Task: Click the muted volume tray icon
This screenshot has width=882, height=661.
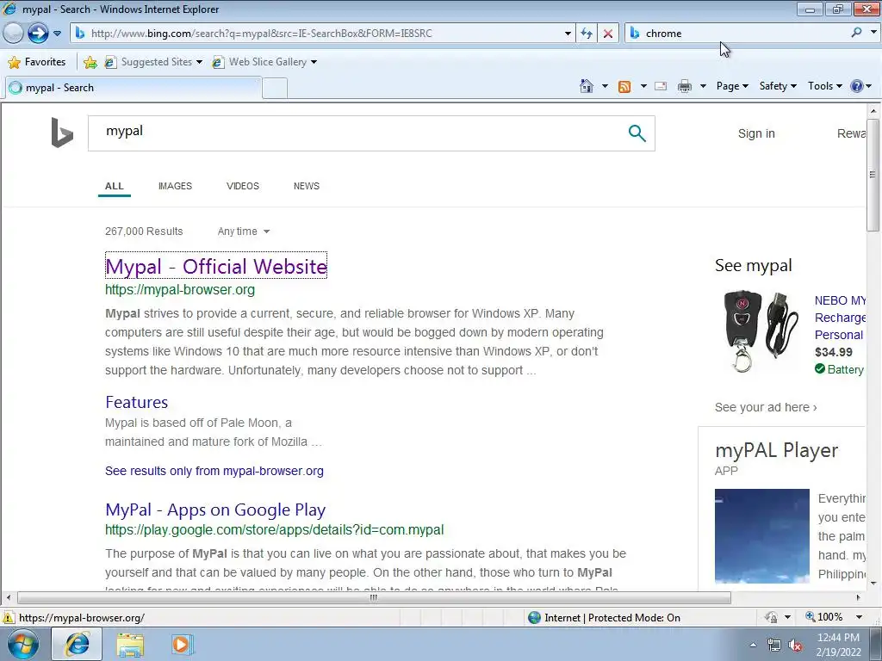Action: (x=795, y=646)
